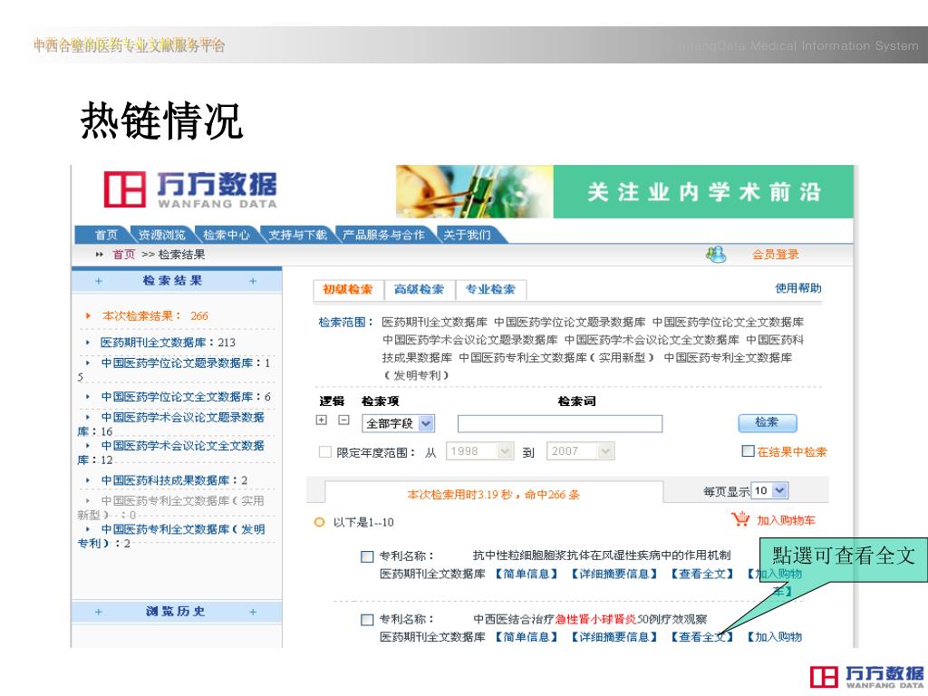Viewport: 928px width, 696px height.
Task: Click the text 本次检索用时3.19秒,命中266条
Action: [494, 495]
